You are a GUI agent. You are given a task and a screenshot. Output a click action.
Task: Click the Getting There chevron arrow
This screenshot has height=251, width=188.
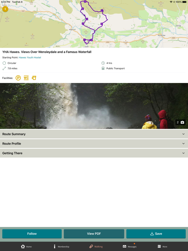pyautogui.click(x=183, y=153)
